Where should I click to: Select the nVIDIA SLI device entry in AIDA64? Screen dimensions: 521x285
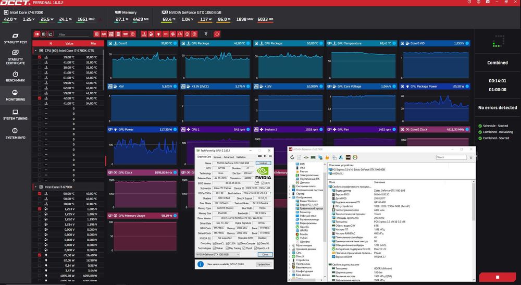(x=336, y=174)
